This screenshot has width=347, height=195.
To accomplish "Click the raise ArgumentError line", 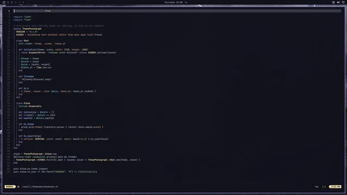I will 69,53.
